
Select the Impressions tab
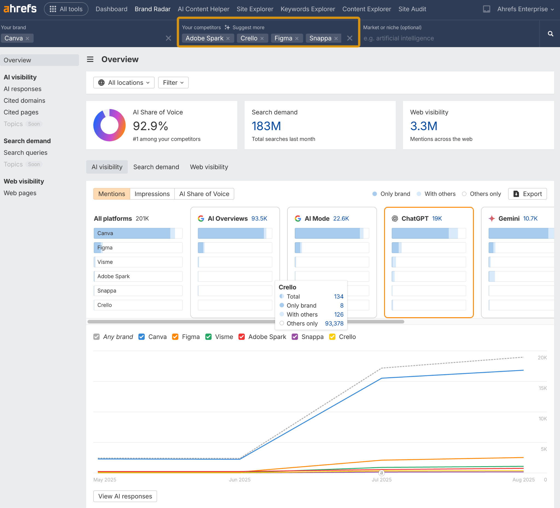[152, 194]
